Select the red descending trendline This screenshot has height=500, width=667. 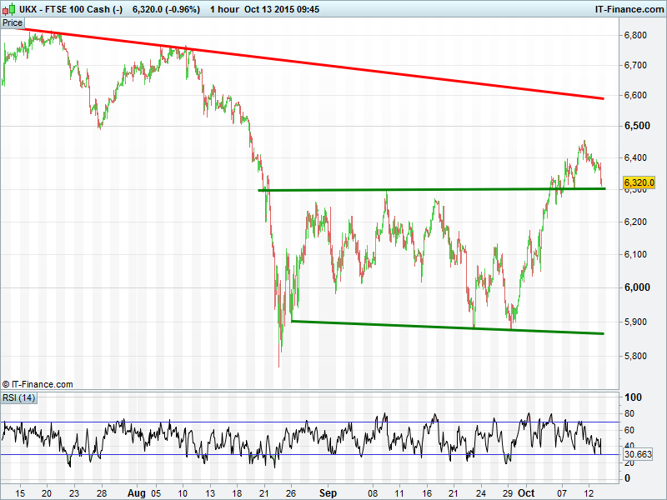[x=333, y=65]
